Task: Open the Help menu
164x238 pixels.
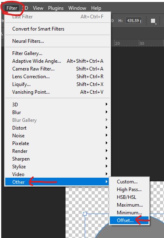Action: (96, 8)
